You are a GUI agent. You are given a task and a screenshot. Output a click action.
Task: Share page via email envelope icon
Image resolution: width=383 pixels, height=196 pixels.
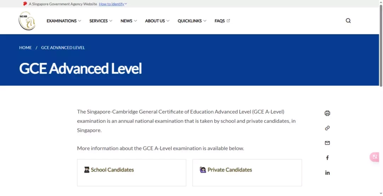pyautogui.click(x=327, y=143)
